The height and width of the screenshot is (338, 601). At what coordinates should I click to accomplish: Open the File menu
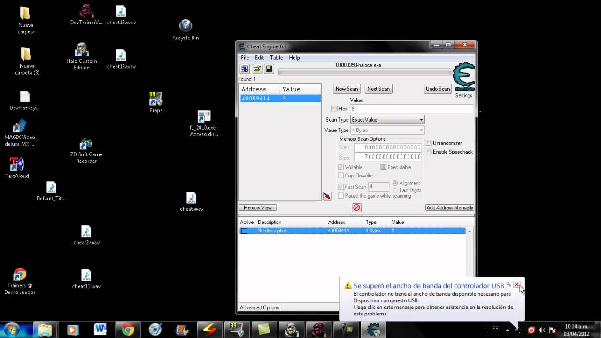pyautogui.click(x=245, y=57)
